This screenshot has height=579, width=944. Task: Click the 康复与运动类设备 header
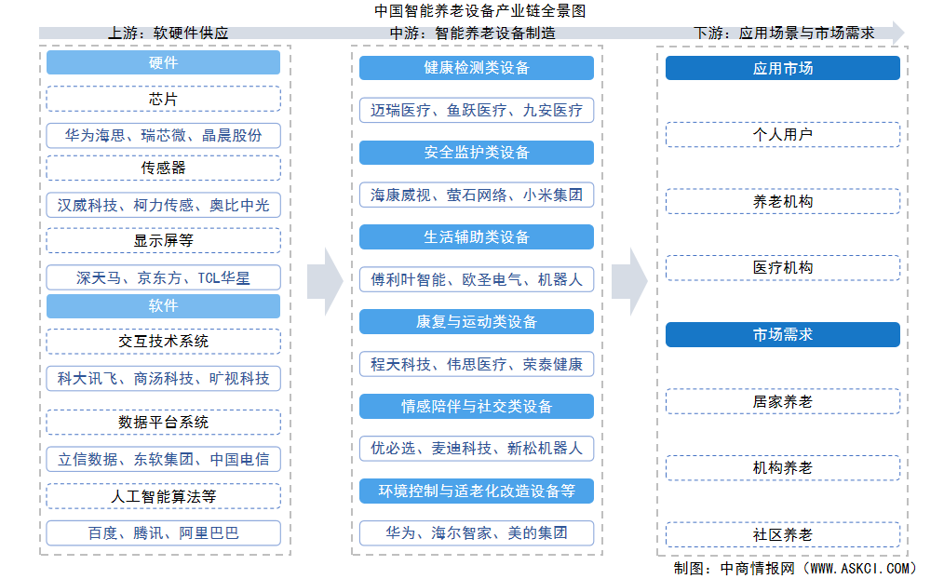pyautogui.click(x=476, y=321)
